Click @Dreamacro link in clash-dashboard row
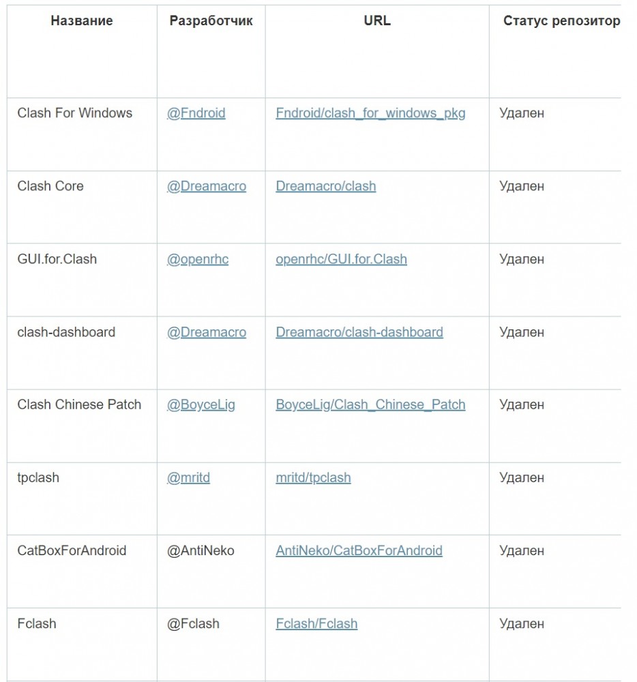 206,332
